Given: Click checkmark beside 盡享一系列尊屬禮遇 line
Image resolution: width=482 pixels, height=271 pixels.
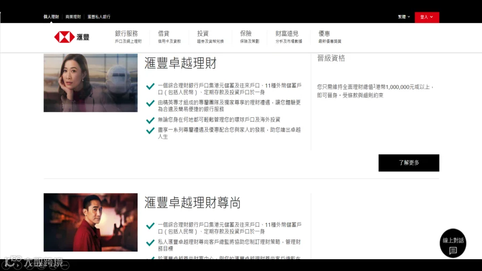Looking at the screenshot, I should point(150,131).
